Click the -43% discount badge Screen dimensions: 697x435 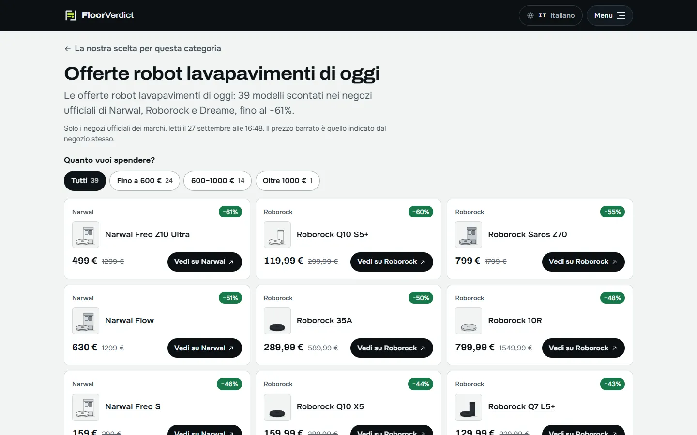(613, 384)
